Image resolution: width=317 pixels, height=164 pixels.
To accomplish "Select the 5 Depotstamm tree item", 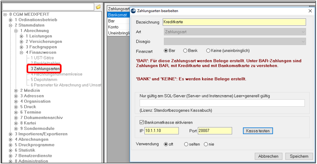I will [44, 79].
